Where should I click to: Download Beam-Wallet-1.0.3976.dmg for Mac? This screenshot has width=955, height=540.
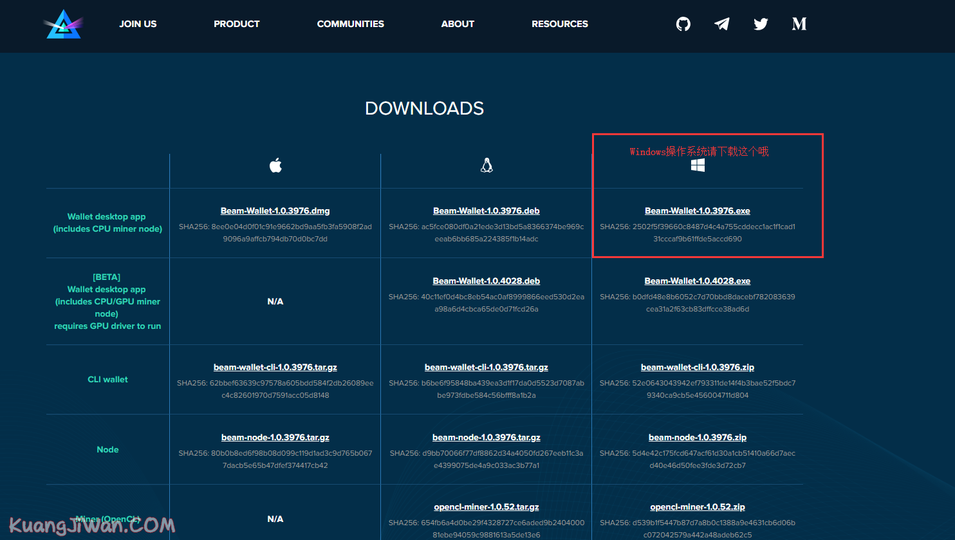275,211
